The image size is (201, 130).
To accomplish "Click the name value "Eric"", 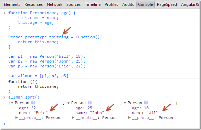I will [x=41, y=113].
